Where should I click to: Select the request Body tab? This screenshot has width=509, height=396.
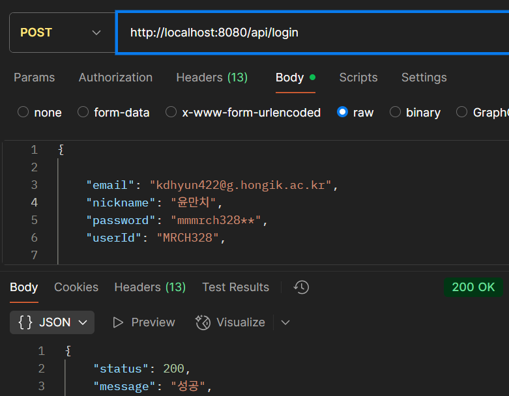[295, 78]
